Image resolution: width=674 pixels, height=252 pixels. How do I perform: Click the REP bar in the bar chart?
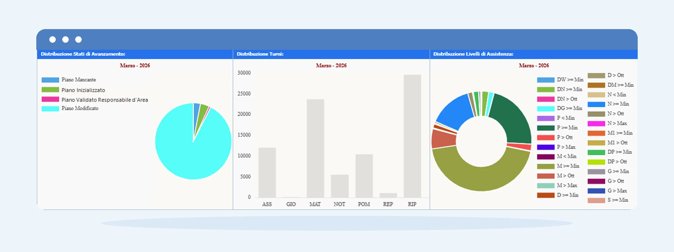click(388, 195)
